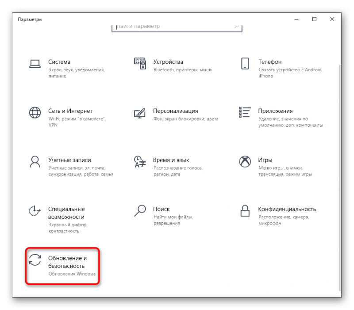Image resolution: width=354 pixels, height=310 pixels.
Task: Open Обновление и безопасность title
Action: tap(68, 262)
